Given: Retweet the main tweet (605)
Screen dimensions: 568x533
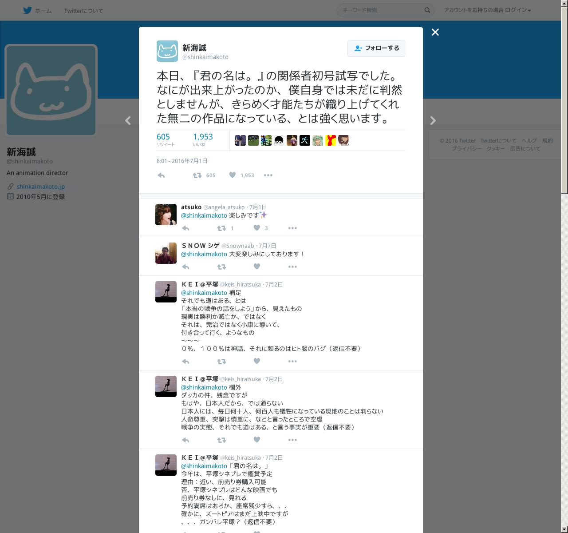Looking at the screenshot, I should [x=204, y=175].
